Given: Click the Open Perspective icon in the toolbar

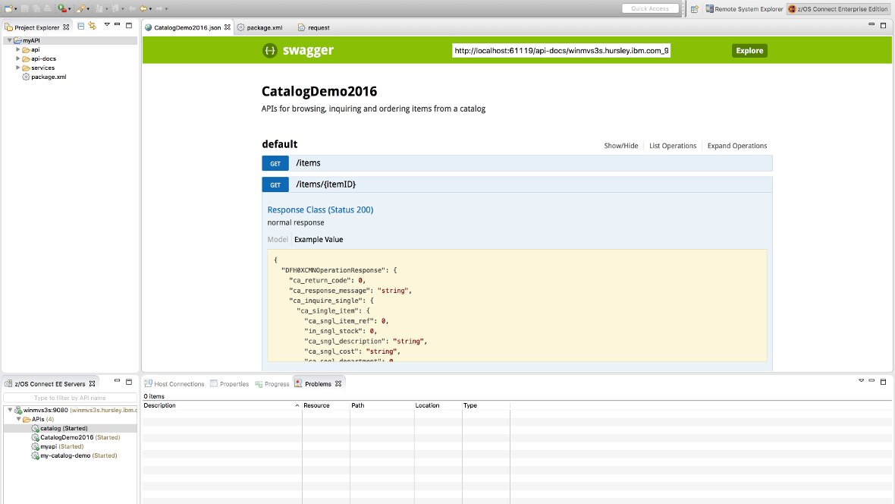Looking at the screenshot, I should [x=693, y=7].
